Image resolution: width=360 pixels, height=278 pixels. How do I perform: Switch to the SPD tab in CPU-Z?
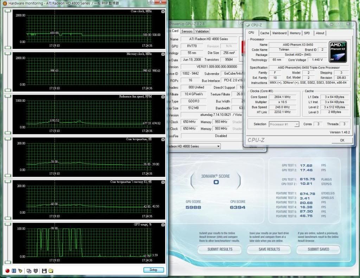coord(307,33)
